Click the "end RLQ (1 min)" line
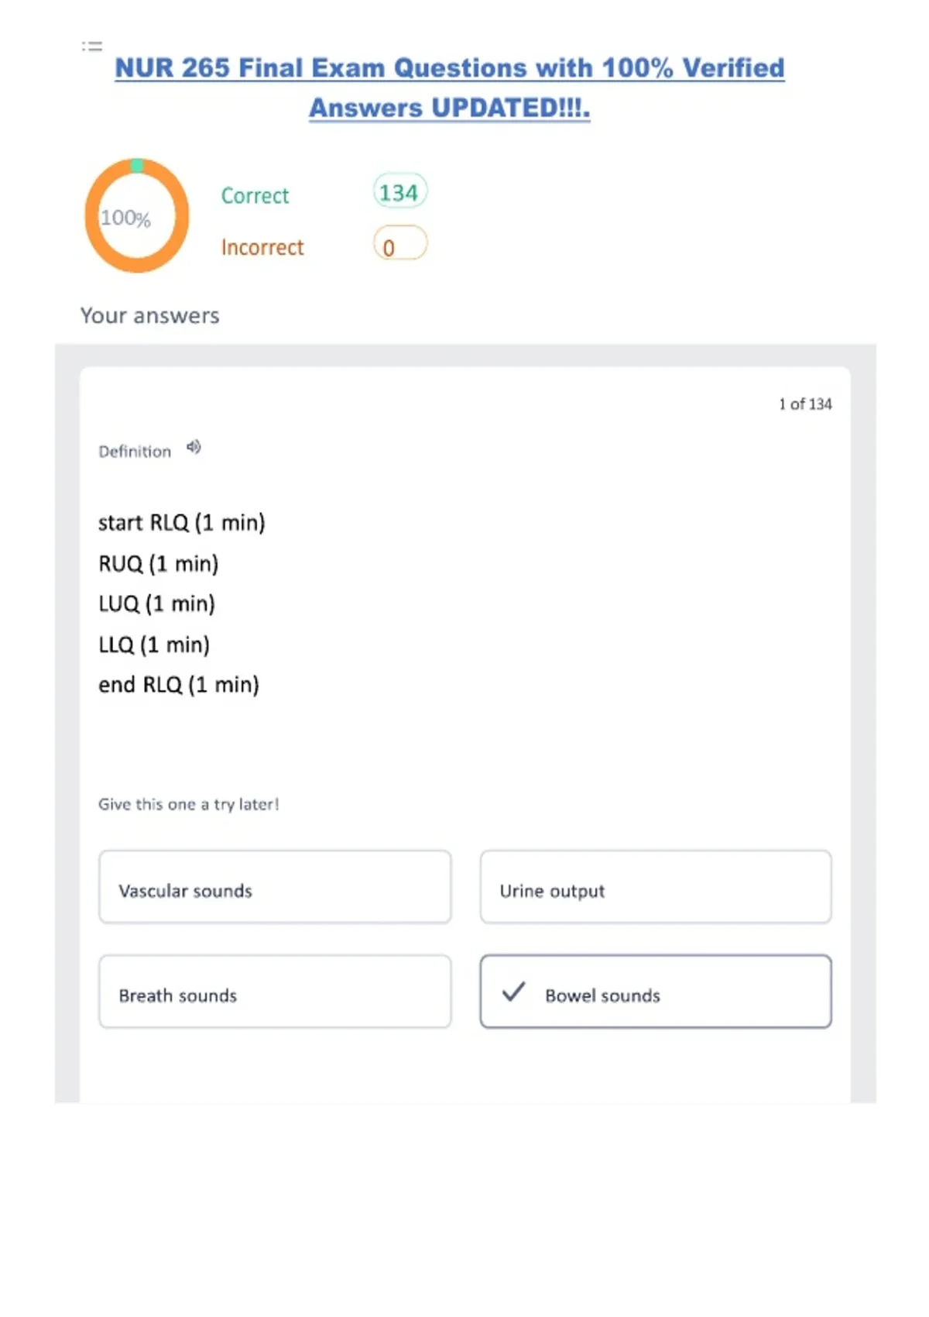The image size is (929, 1317). pos(179,685)
